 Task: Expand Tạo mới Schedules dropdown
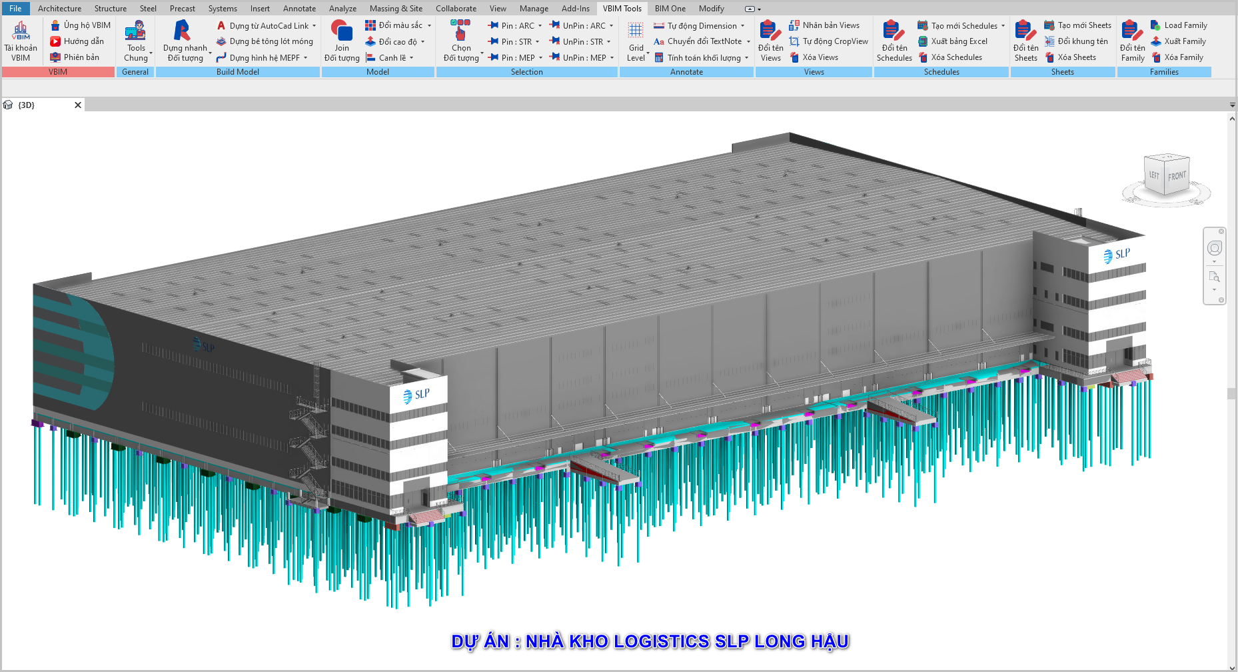coord(1003,26)
